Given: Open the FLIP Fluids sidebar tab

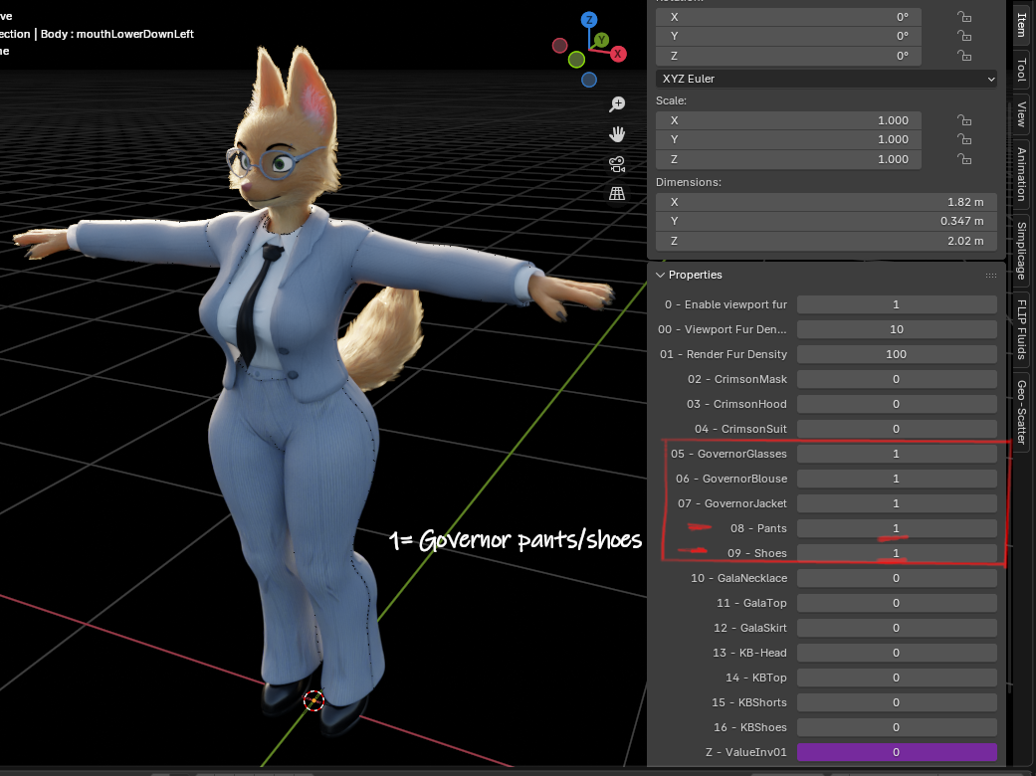Looking at the screenshot, I should pyautogui.click(x=1021, y=329).
